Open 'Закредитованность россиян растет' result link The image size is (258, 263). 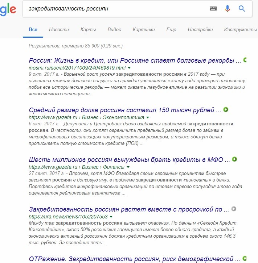click(129, 209)
